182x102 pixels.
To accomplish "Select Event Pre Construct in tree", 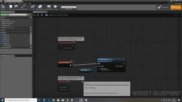I will point(9,22).
